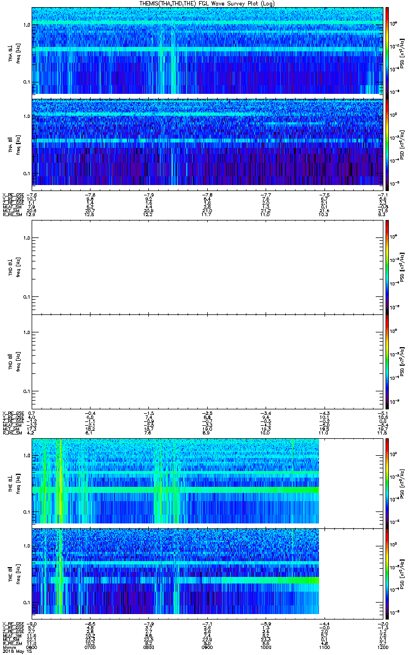Click the PSD [nT²/Hz] label beside THD B-parallel
Image resolution: width=409 pixels, height=655 pixels.
click(x=402, y=361)
